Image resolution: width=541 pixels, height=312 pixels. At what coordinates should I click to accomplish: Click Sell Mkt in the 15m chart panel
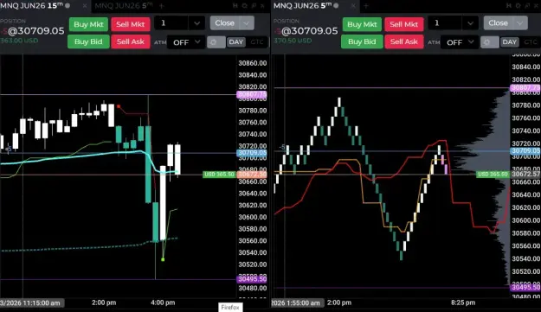click(x=131, y=24)
